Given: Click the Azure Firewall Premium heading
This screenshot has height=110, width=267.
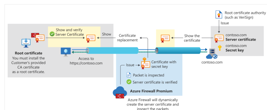Looking at the screenshot, I should point(151,91).
